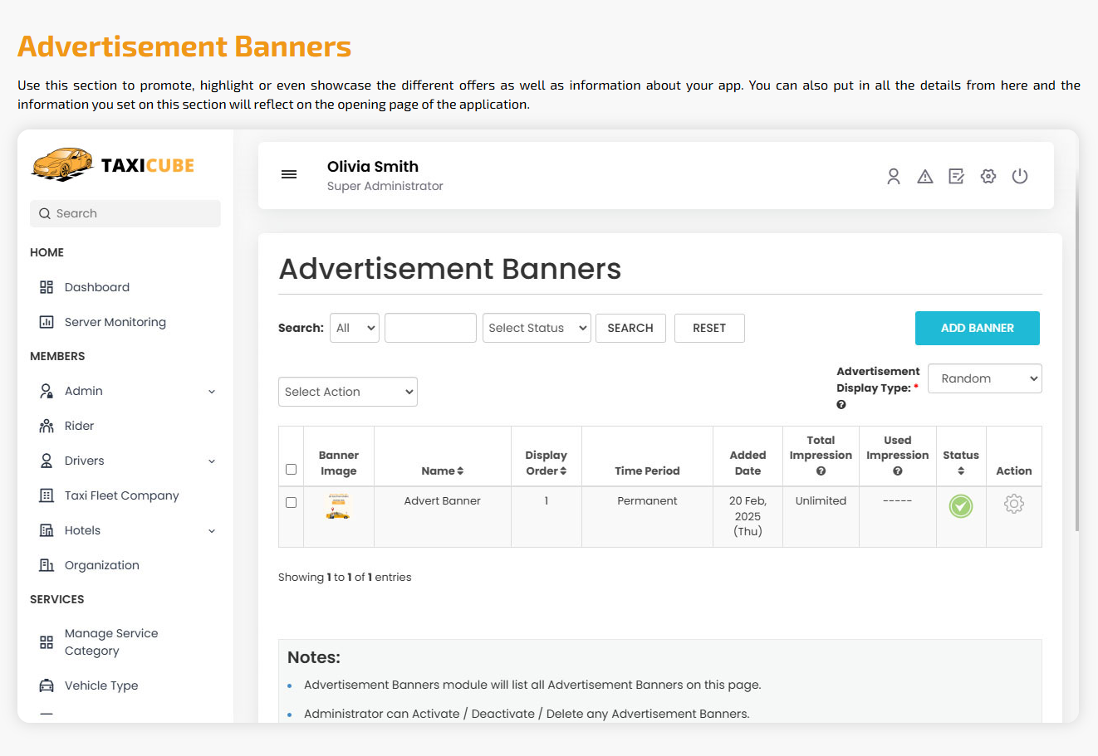Click the Server Monitoring icon
1098x756 pixels.
[47, 322]
